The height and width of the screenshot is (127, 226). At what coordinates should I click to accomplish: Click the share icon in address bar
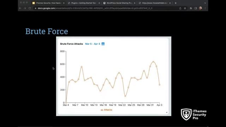[x=180, y=8]
